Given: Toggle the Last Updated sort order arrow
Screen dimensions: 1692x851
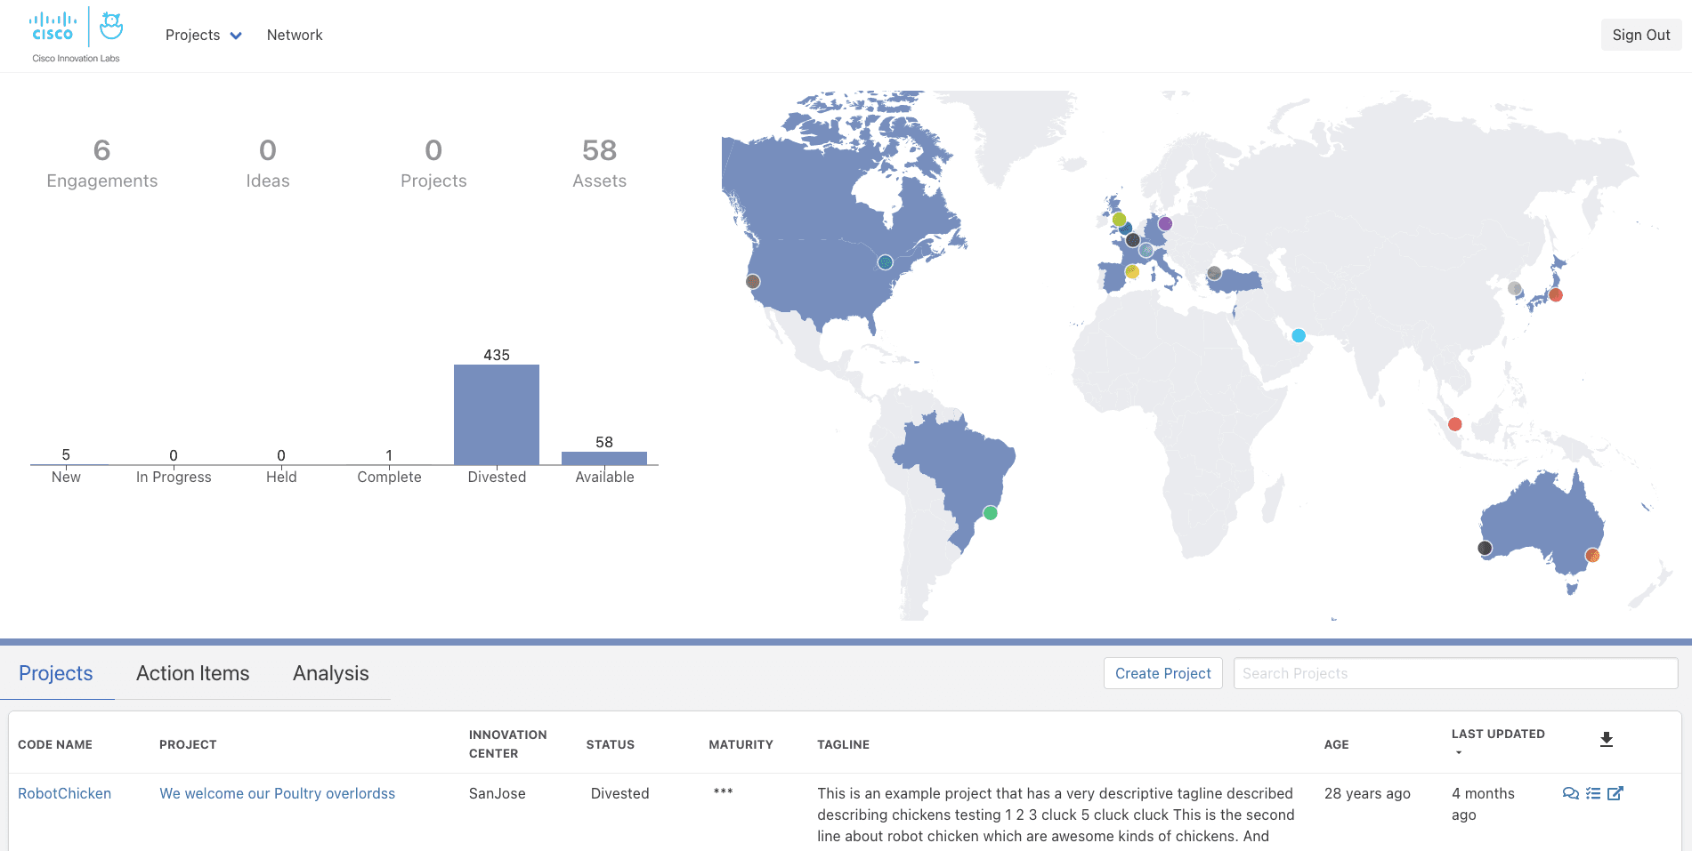Looking at the screenshot, I should pyautogui.click(x=1458, y=751).
